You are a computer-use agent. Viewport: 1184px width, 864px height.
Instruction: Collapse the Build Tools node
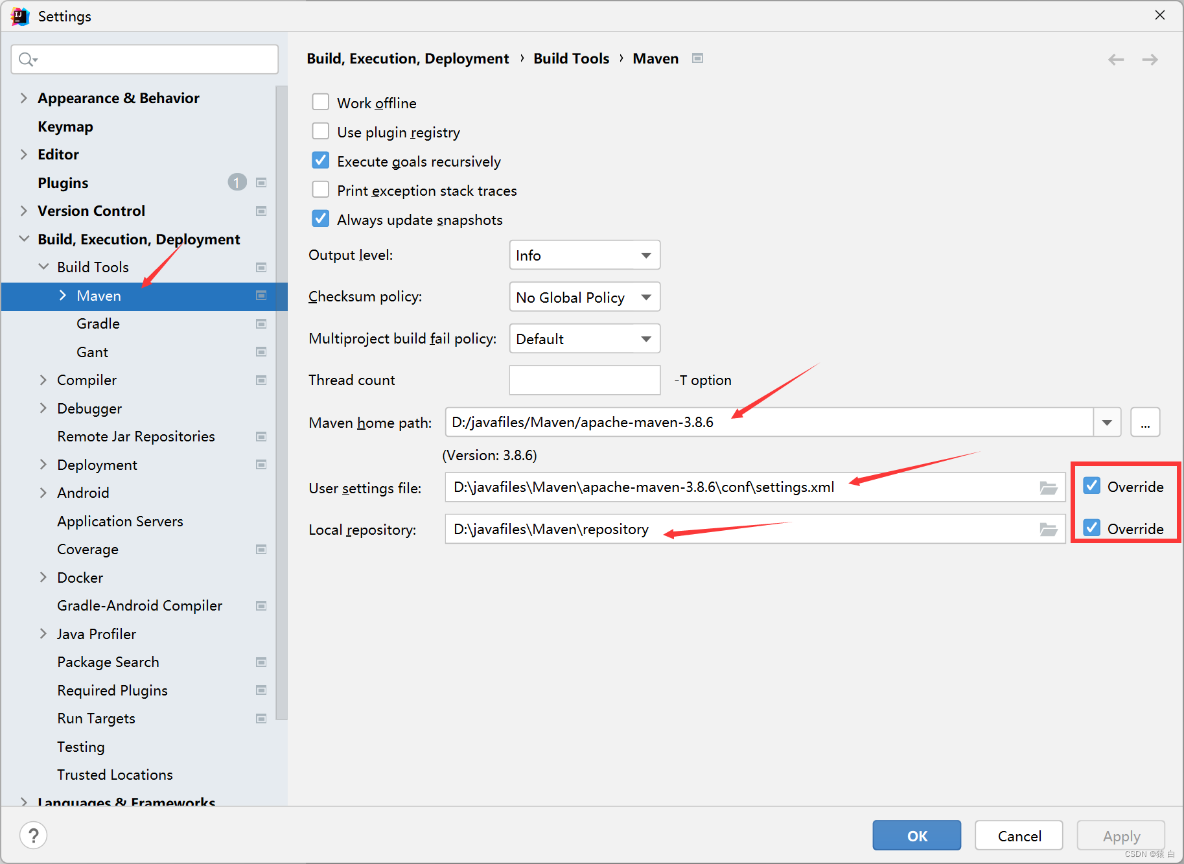coord(43,267)
